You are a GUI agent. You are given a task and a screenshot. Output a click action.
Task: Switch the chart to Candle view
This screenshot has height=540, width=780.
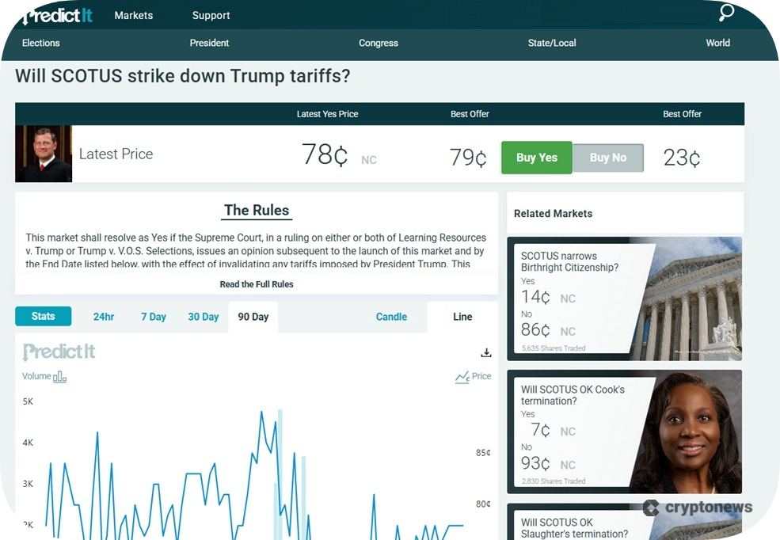coord(391,316)
